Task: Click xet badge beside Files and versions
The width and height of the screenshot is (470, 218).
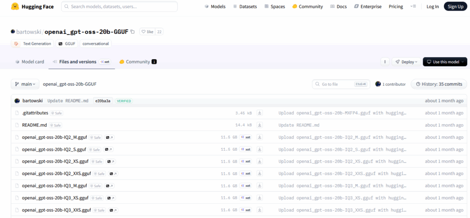Action: [105, 62]
